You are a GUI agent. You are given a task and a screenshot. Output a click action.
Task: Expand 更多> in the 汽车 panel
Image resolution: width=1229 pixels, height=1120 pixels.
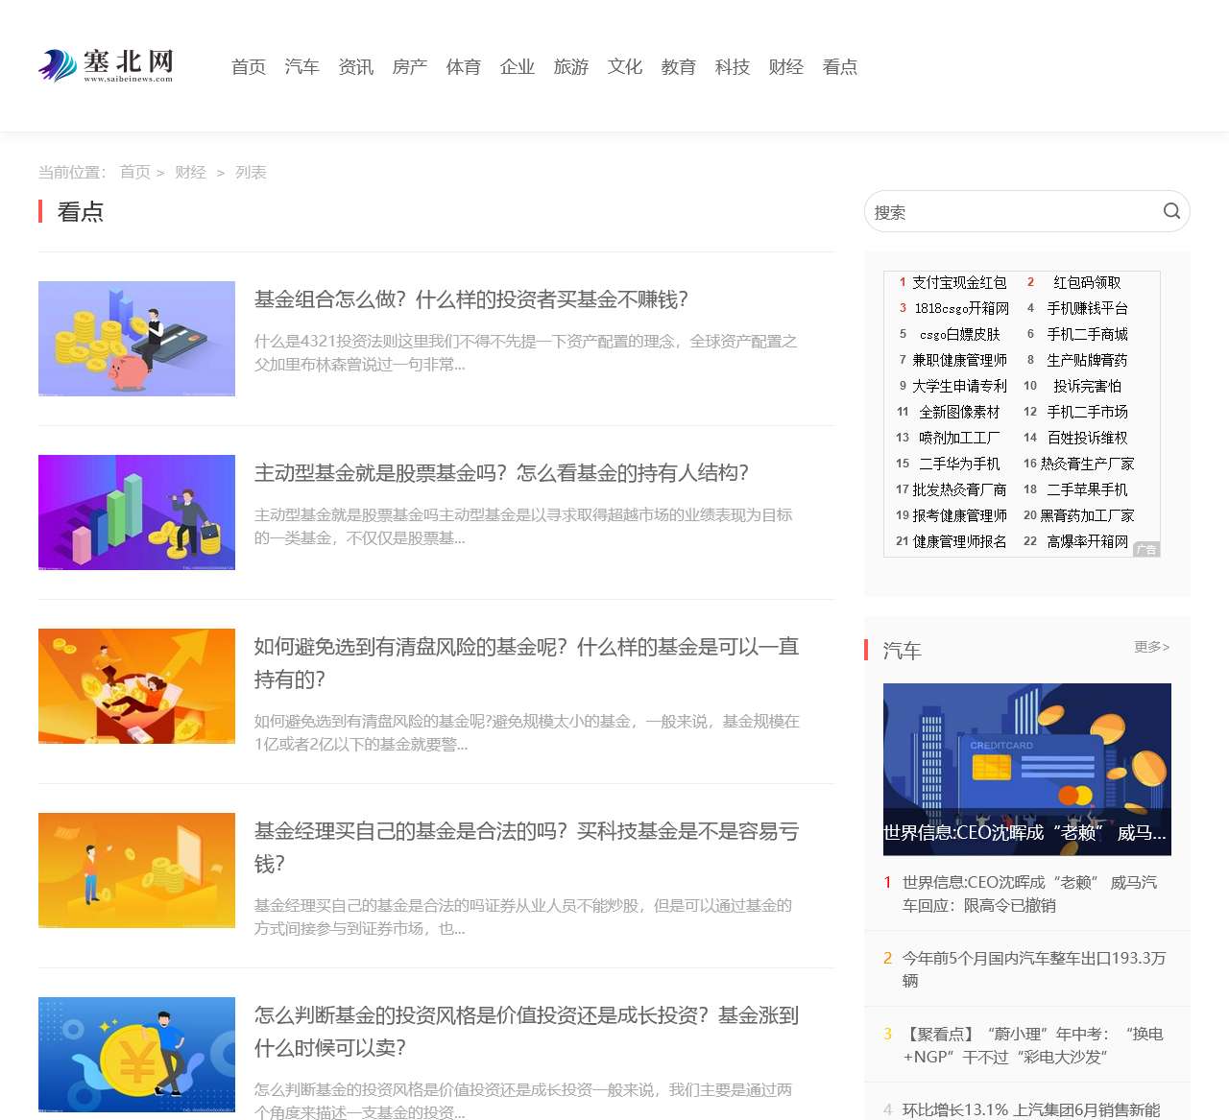[x=1151, y=647]
